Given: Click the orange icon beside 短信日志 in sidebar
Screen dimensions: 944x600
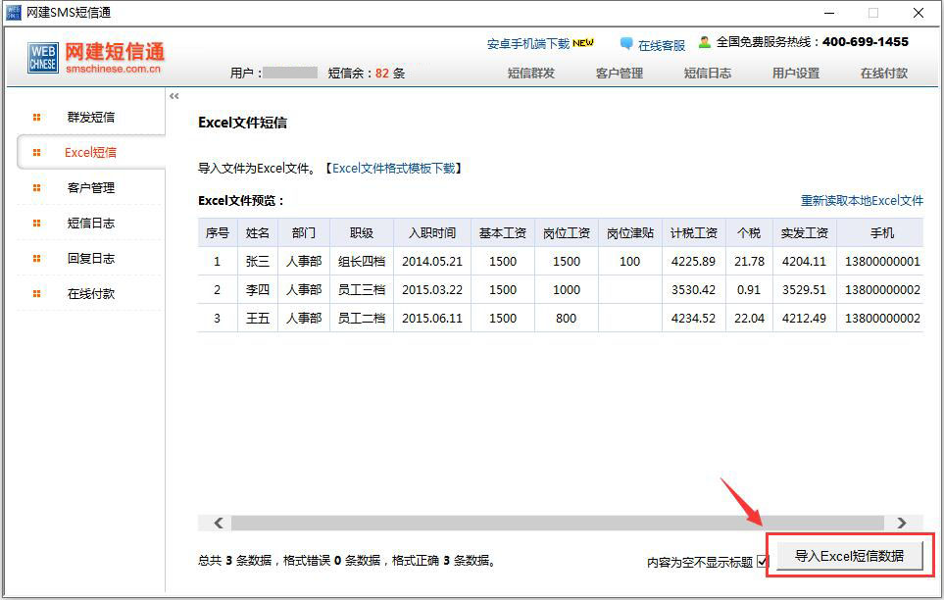Looking at the screenshot, I should tap(37, 224).
